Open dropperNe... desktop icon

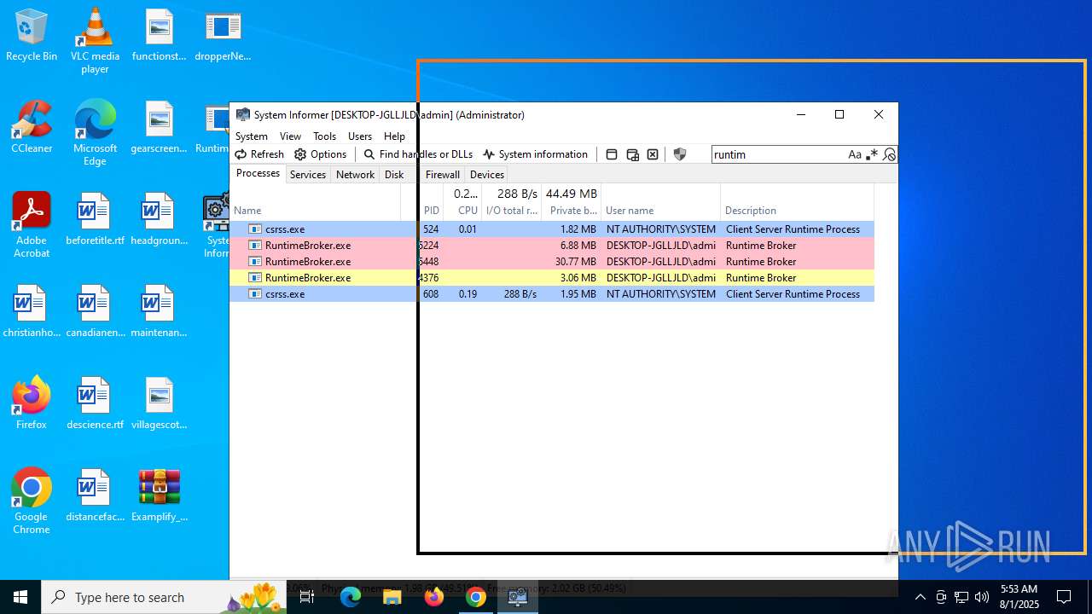tap(223, 35)
